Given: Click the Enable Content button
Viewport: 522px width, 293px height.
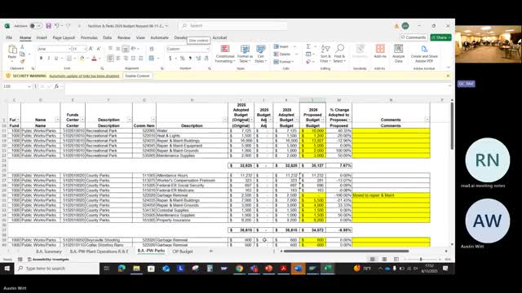Looking at the screenshot, I should pos(137,76).
